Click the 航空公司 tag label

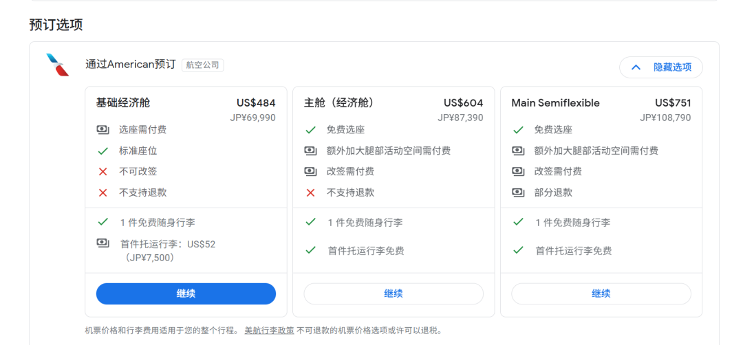(x=202, y=65)
